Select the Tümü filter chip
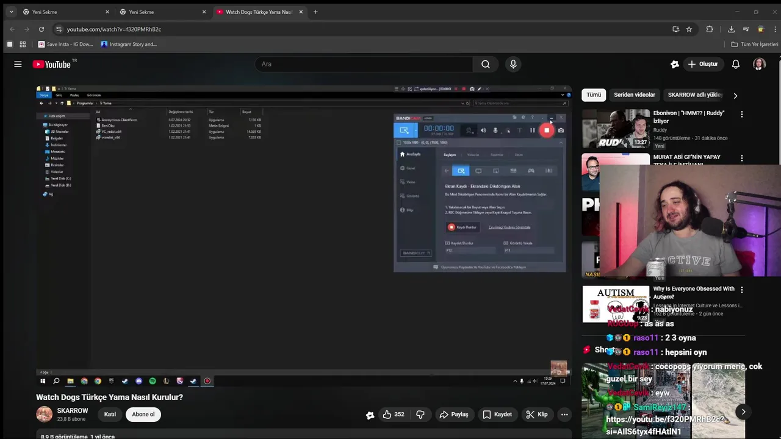This screenshot has height=439, width=781. 594,95
